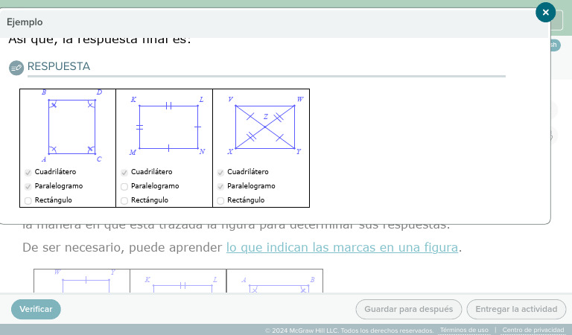572x335 pixels.
Task: Click Guardar para después button
Action: [409, 309]
